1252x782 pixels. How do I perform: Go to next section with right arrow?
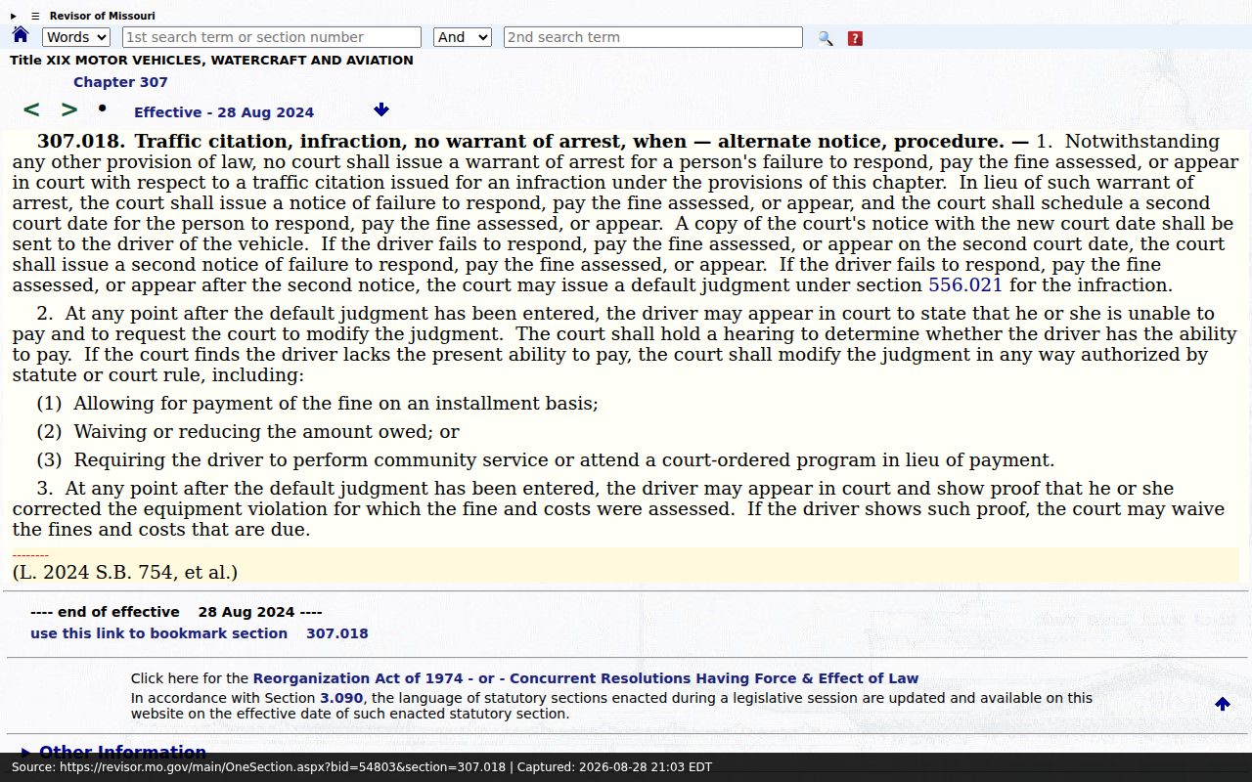point(69,109)
